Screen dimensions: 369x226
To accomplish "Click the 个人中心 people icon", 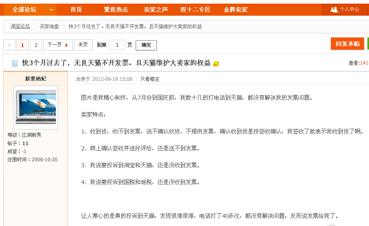I will click(x=334, y=10).
